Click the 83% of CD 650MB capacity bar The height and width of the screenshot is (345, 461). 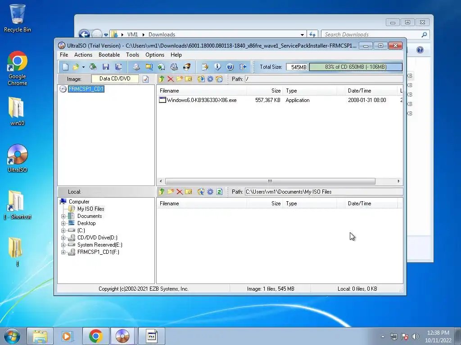point(356,67)
